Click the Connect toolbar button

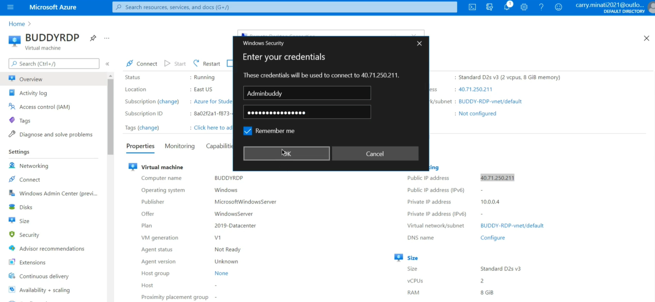point(142,64)
